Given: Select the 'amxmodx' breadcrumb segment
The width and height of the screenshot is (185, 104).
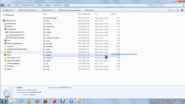Looking at the screenshot, I should coord(57,5).
